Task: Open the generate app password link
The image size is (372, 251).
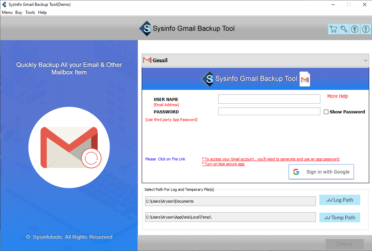Action: 271,159
